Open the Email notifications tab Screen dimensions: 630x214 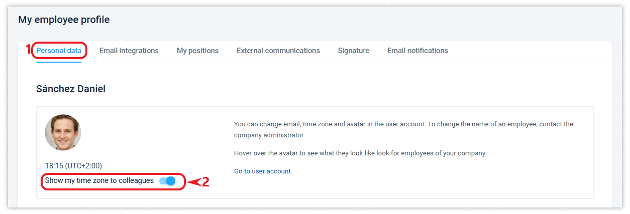pyautogui.click(x=417, y=51)
